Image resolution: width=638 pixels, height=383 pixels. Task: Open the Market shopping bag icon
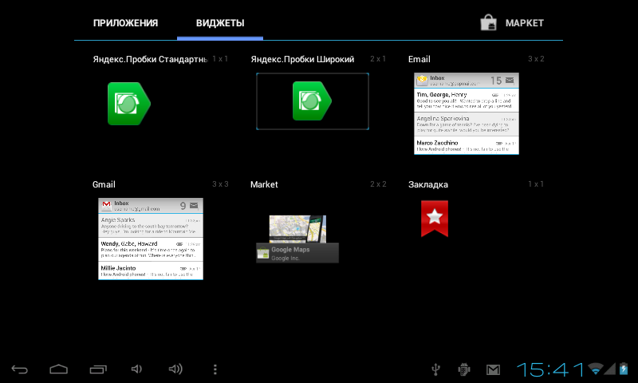(489, 23)
